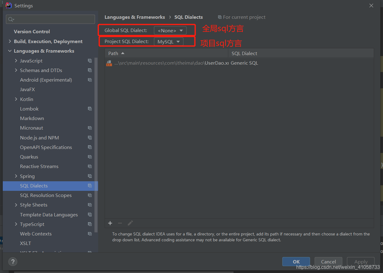Expand the Build, Execution, Deployment section

10,41
